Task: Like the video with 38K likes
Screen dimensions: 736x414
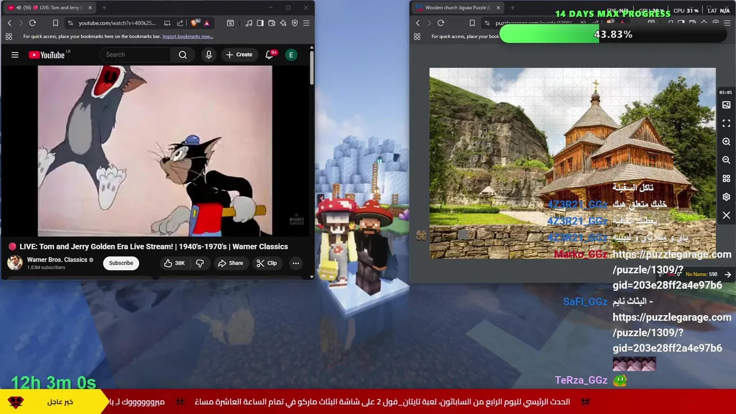Action: coord(174,263)
